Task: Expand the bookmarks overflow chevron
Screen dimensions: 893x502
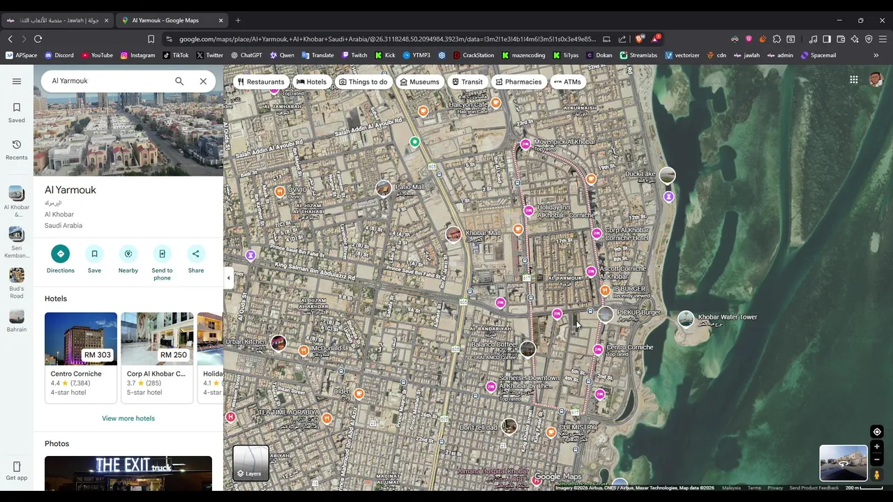Action: (876, 55)
